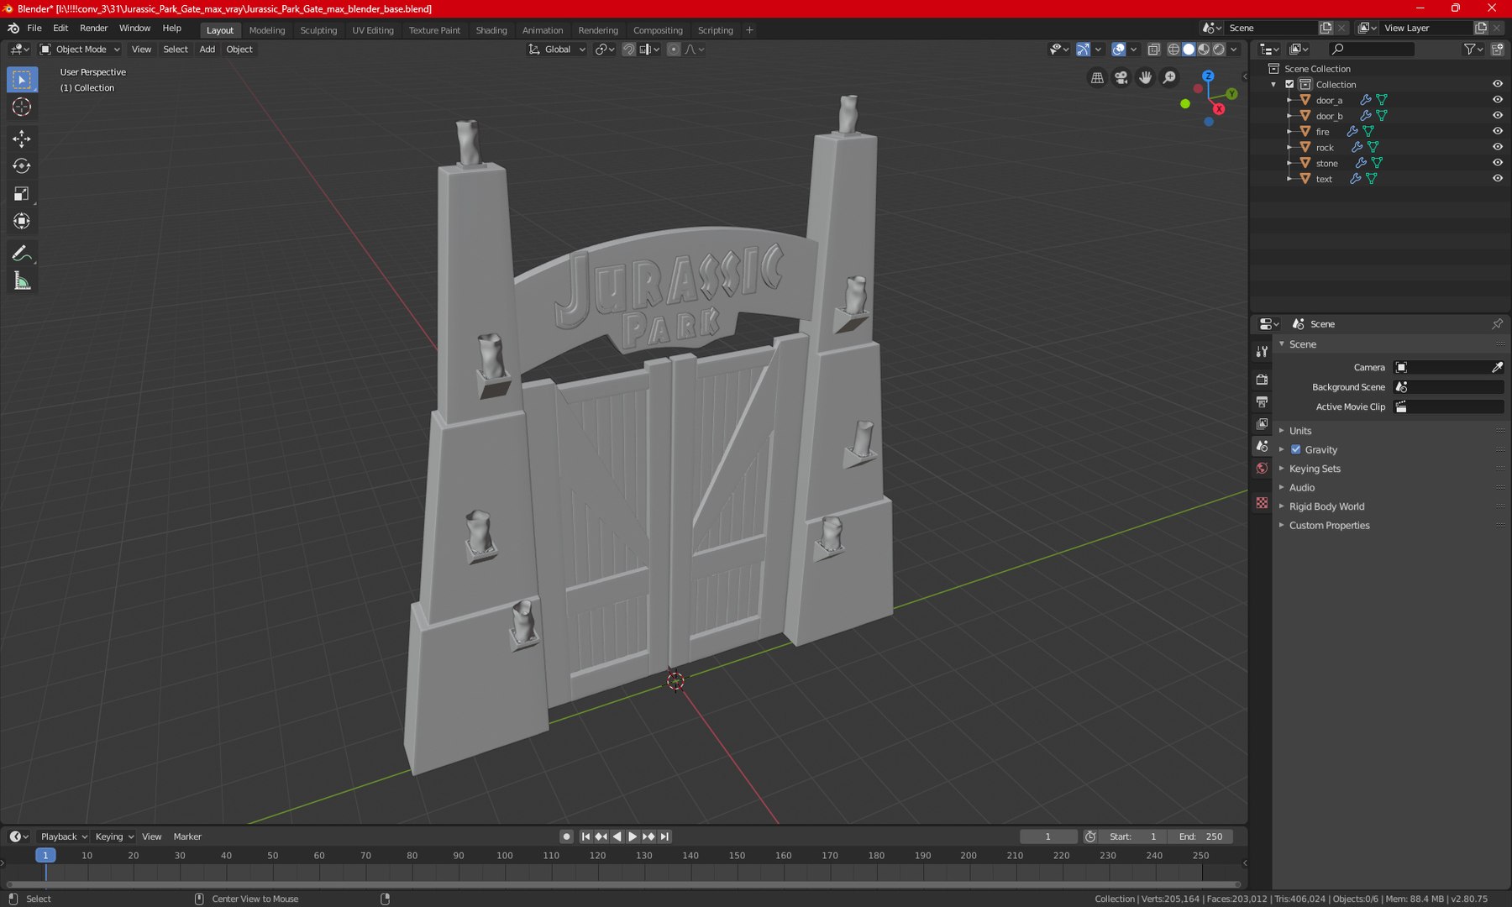The height and width of the screenshot is (907, 1512).
Task: Click the current frame number field
Action: 1048,836
